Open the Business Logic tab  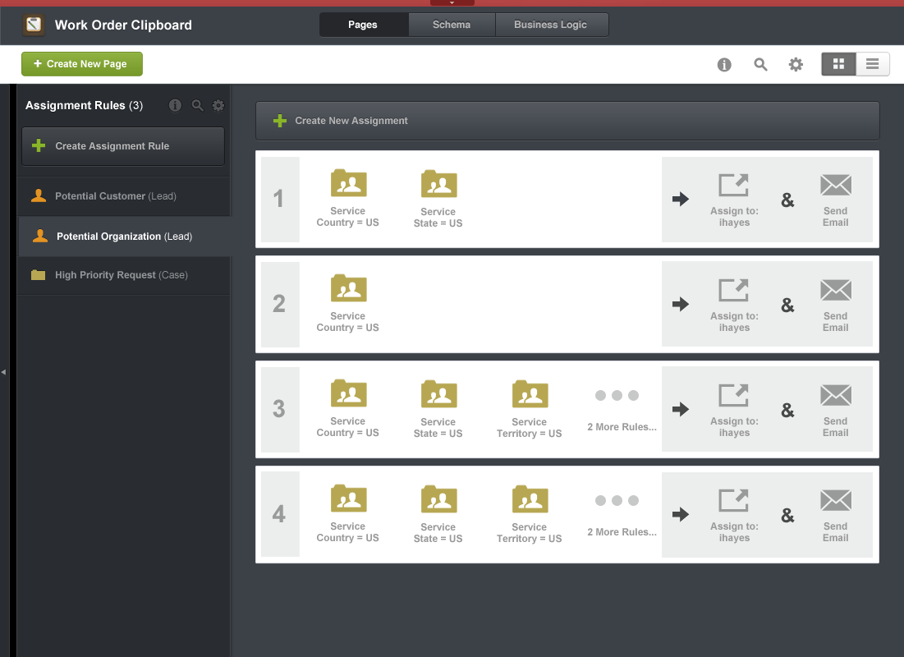[551, 25]
